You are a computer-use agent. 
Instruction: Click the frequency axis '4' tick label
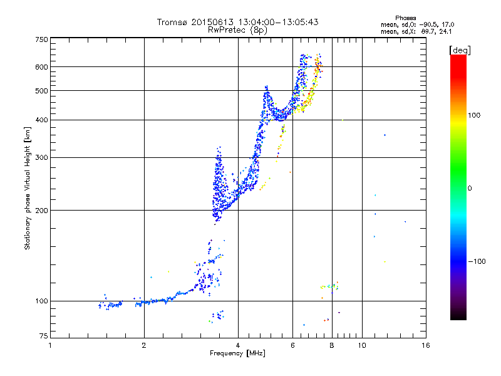point(238,345)
